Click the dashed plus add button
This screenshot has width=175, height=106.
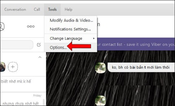tap(13, 67)
